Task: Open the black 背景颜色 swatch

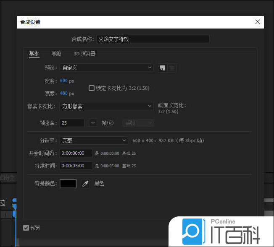Action: click(x=68, y=184)
